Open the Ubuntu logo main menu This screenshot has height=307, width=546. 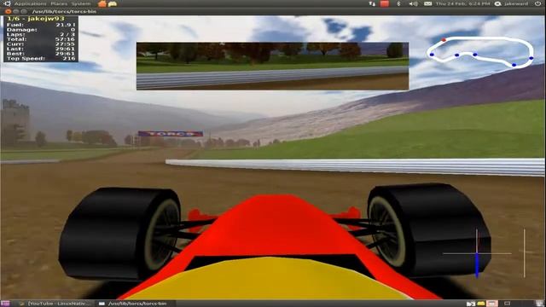tap(7, 3)
